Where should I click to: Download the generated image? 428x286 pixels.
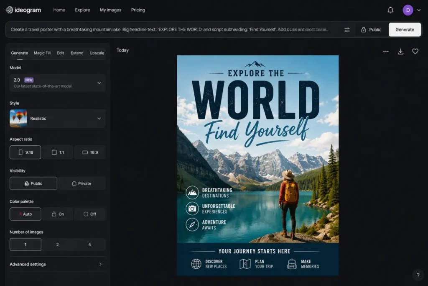coord(400,52)
